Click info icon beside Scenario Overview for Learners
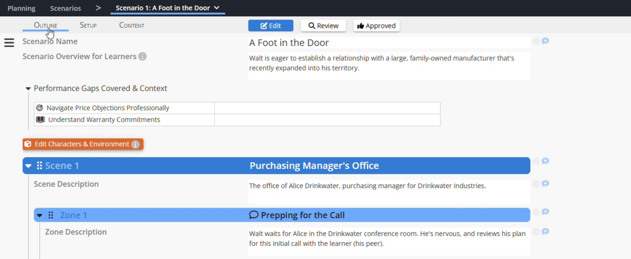The width and height of the screenshot is (631, 259). point(142,57)
